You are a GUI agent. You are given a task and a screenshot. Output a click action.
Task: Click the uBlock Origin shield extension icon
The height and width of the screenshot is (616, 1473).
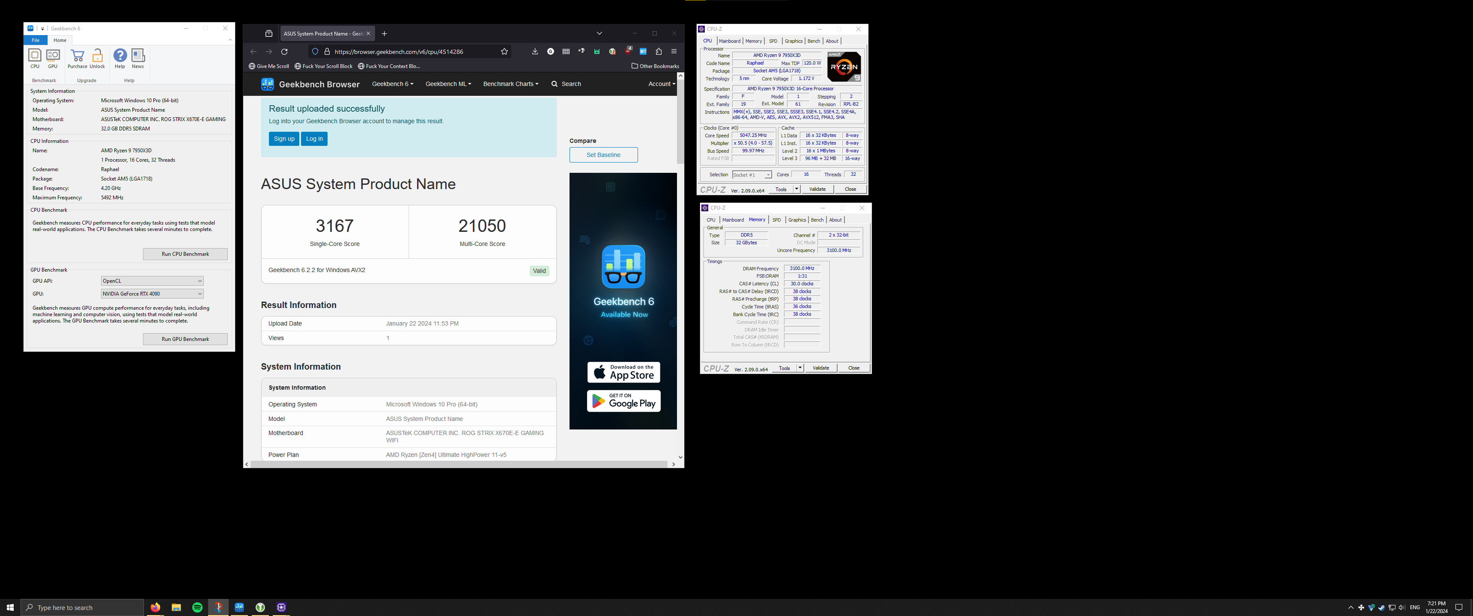[628, 51]
